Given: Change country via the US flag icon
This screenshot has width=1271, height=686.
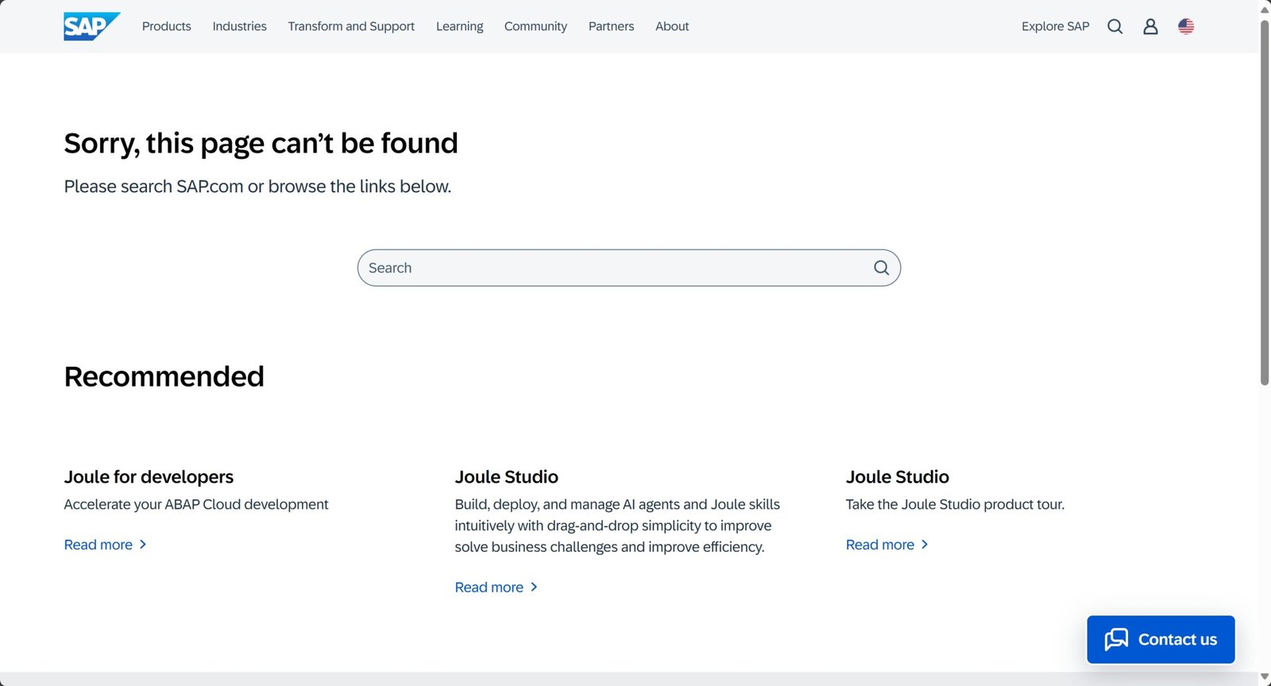Looking at the screenshot, I should [1186, 26].
